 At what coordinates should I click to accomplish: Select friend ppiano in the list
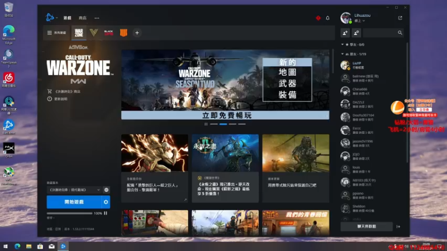(372, 195)
